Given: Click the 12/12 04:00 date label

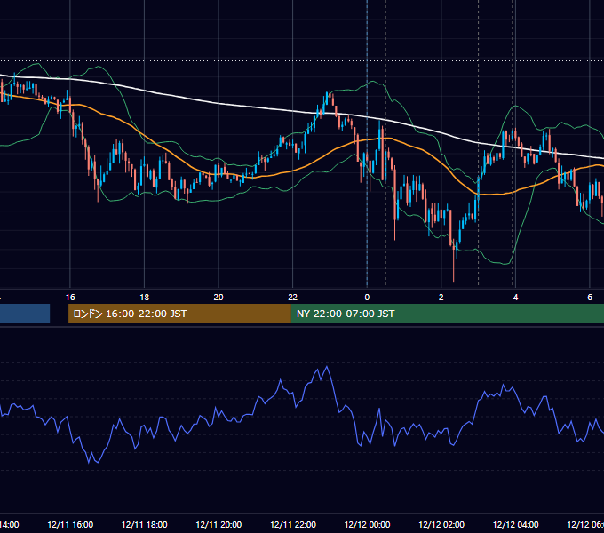Looking at the screenshot, I should (516, 524).
